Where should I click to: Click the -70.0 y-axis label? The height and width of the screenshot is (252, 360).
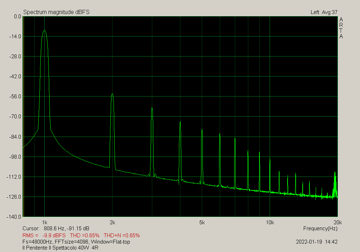(x=15, y=117)
